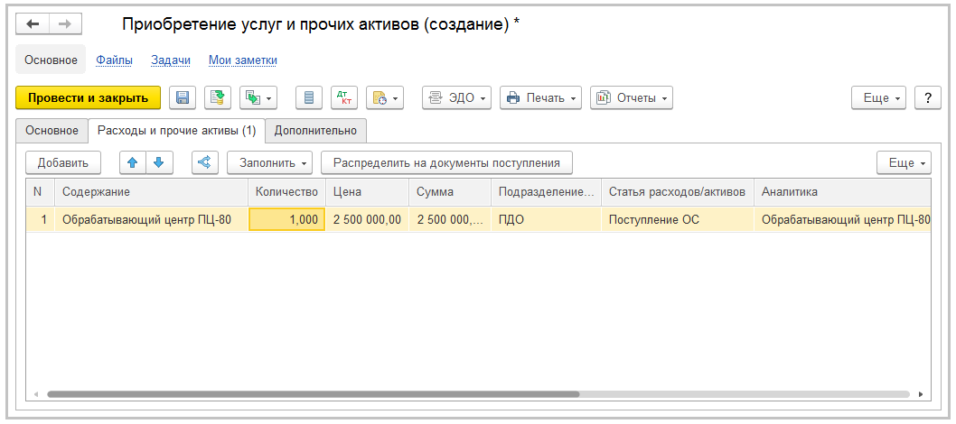Image resolution: width=956 pixels, height=424 pixels.
Task: Click the Добавить button
Action: [x=63, y=162]
